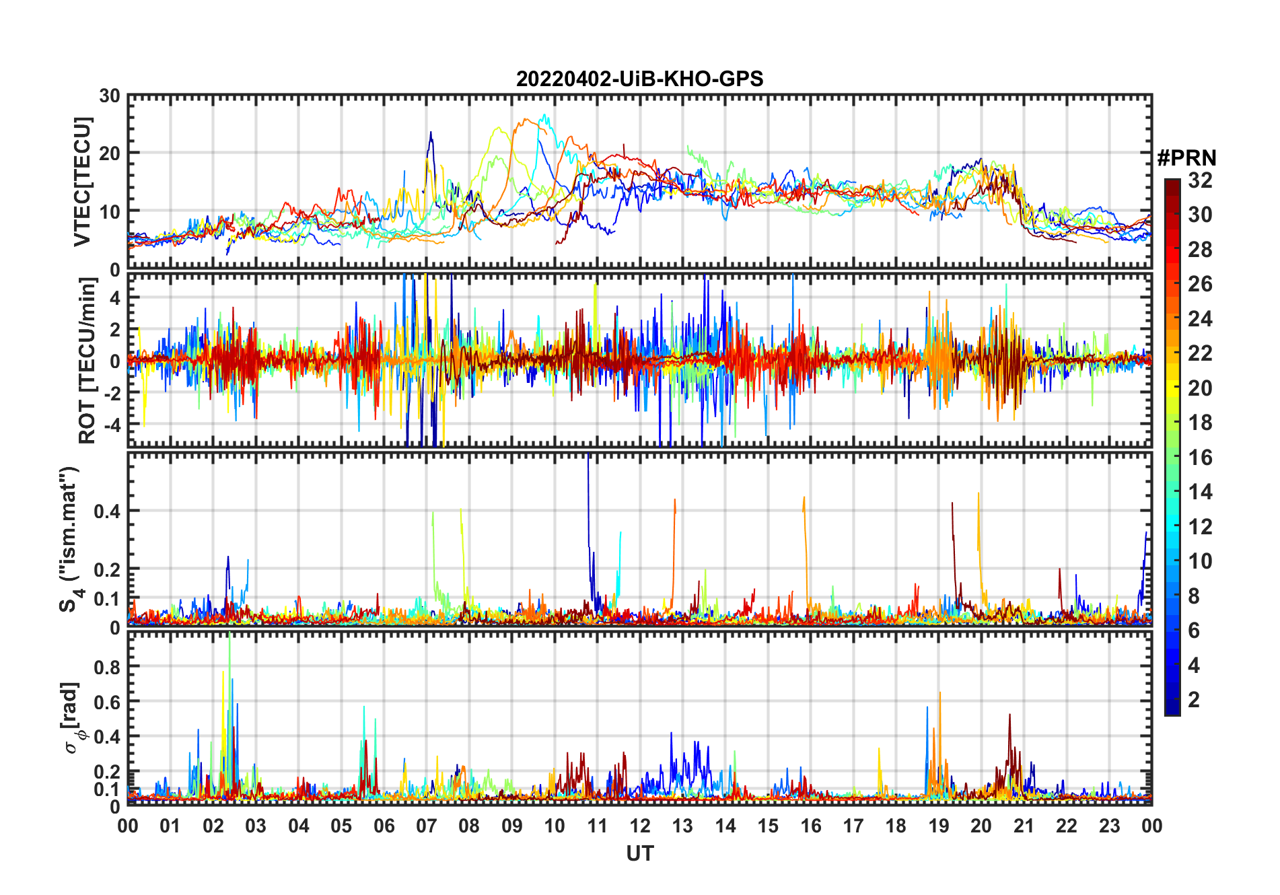Click the "0.8" tick on the σφ axis
This screenshot has width=1280, height=895.
click(x=107, y=667)
